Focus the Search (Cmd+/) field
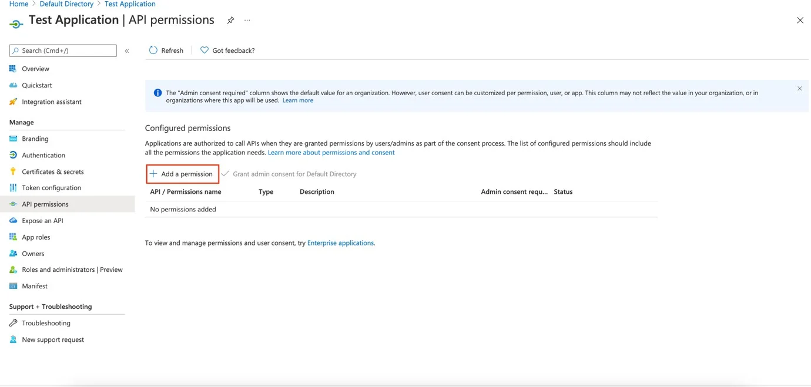Screen dimensions: 811x387 pos(63,51)
